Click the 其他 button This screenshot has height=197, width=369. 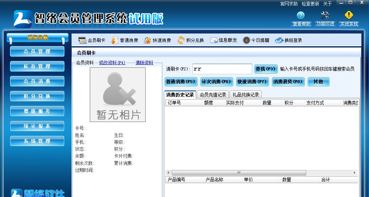coord(318,82)
